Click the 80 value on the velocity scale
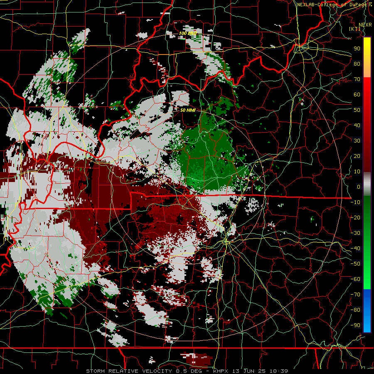374x374 pixels. click(357, 64)
